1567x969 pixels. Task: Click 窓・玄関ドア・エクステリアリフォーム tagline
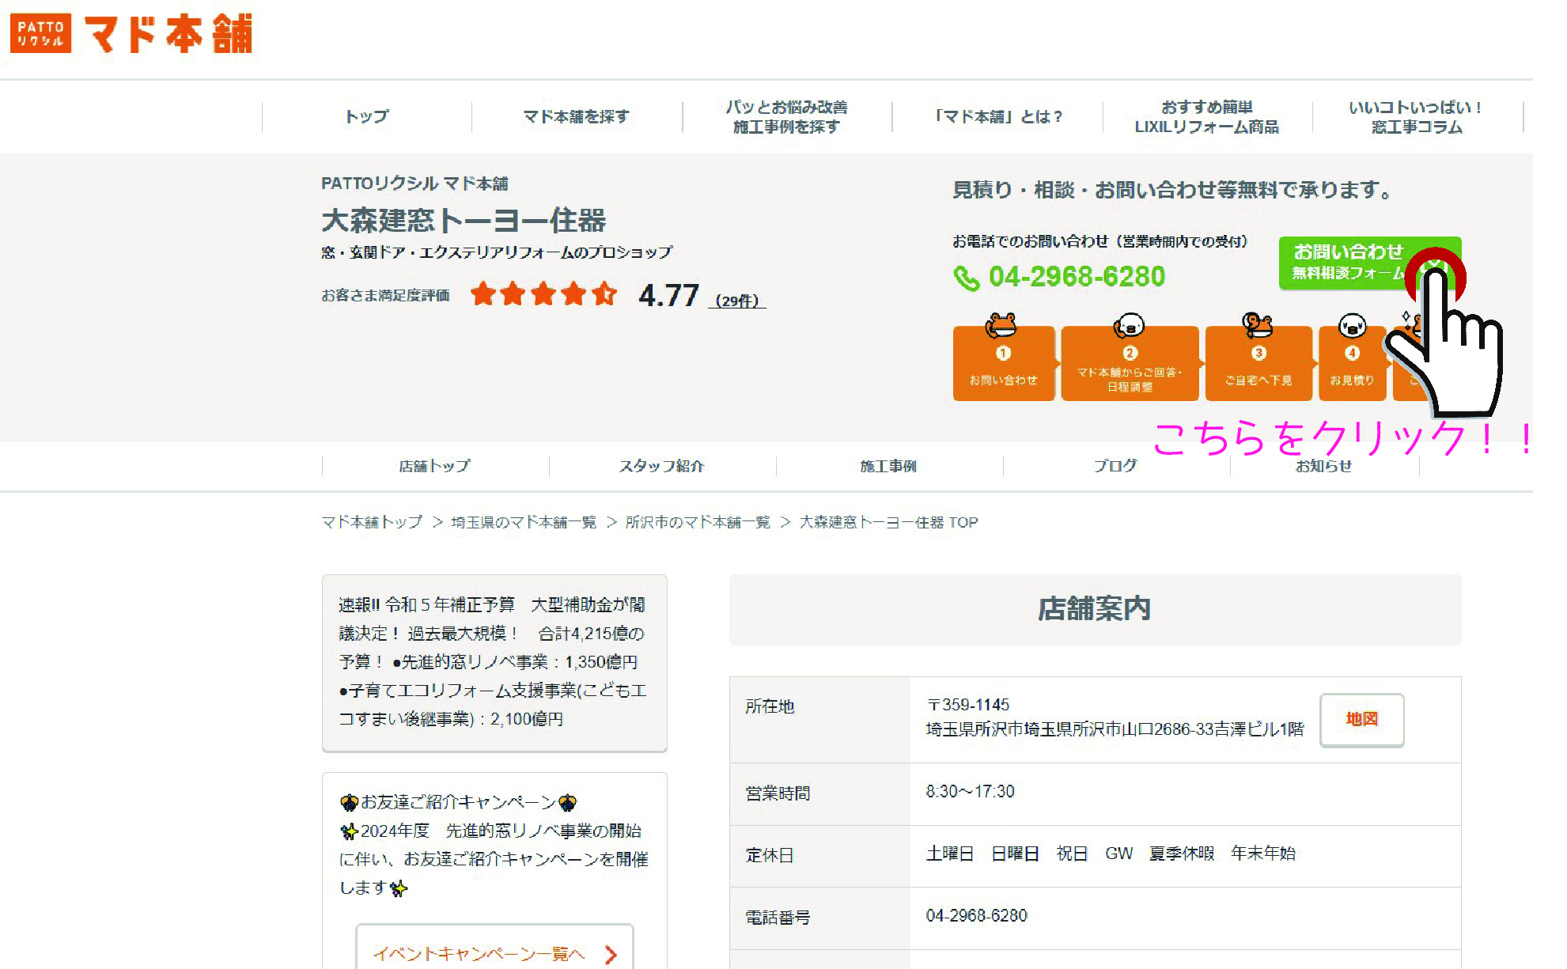point(497,252)
